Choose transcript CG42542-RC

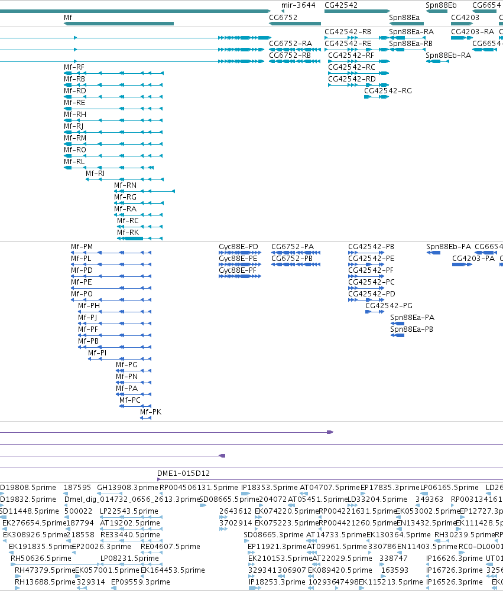click(358, 73)
